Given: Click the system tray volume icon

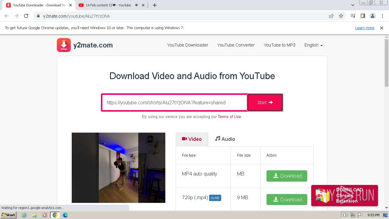Looking at the screenshot, I should tap(346, 215).
